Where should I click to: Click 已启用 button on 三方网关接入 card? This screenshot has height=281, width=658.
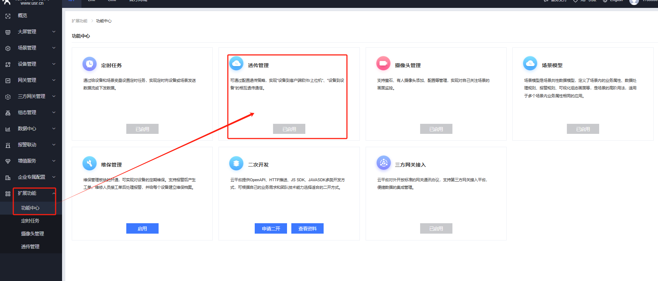click(x=436, y=229)
